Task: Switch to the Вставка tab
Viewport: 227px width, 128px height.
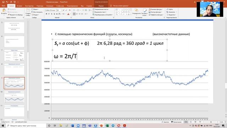Action: click(20, 6)
